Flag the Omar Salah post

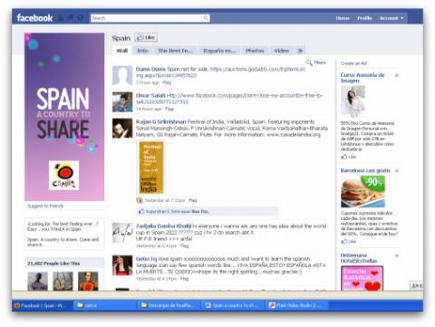[169, 109]
